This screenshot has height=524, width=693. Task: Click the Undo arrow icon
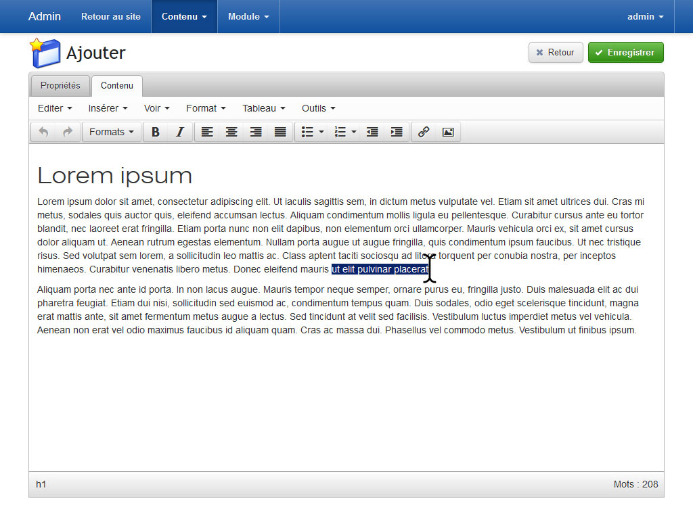(43, 132)
